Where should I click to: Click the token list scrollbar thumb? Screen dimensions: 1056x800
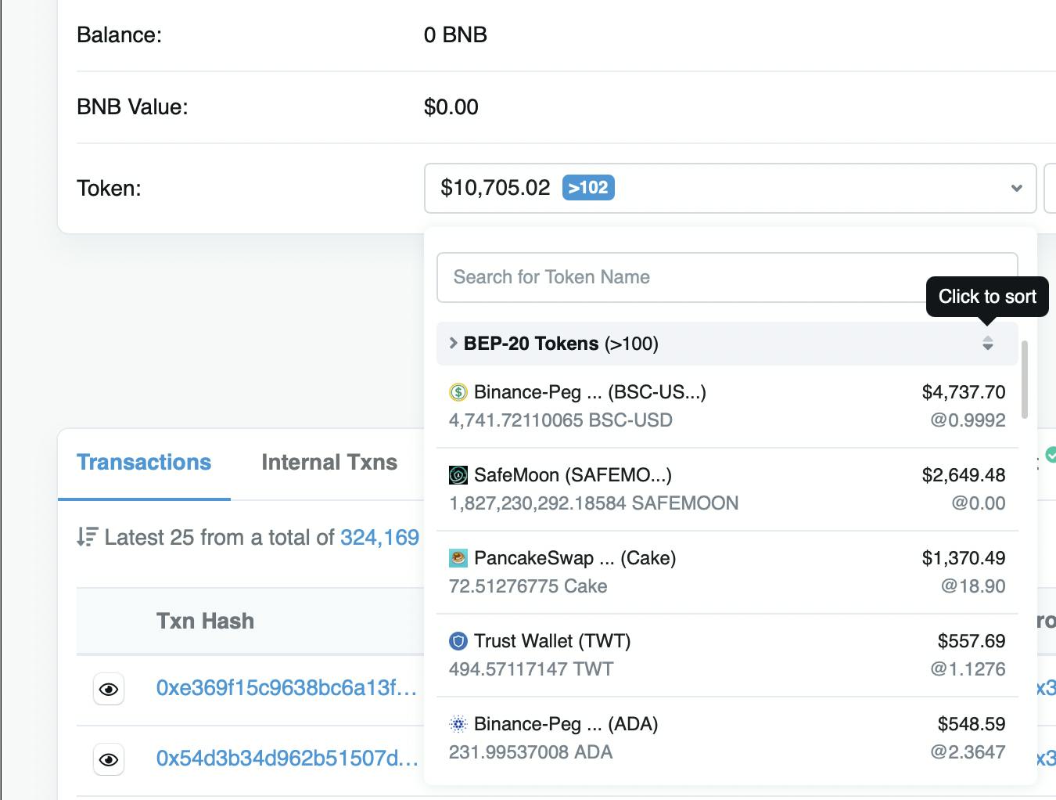point(1025,380)
